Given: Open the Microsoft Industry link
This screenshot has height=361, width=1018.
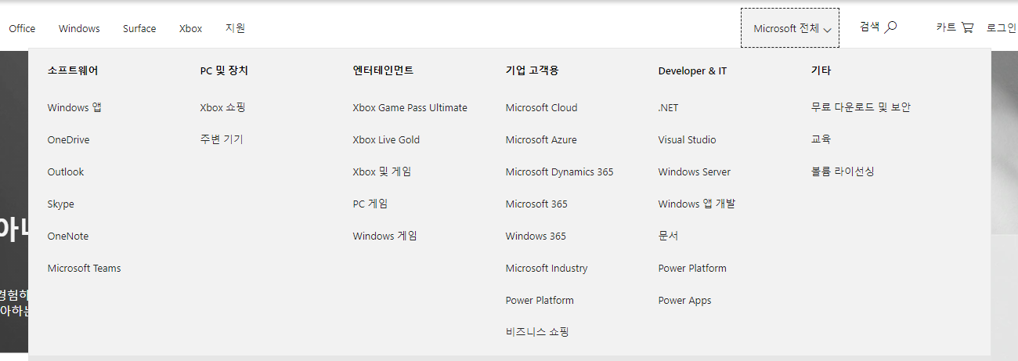Looking at the screenshot, I should (x=547, y=268).
